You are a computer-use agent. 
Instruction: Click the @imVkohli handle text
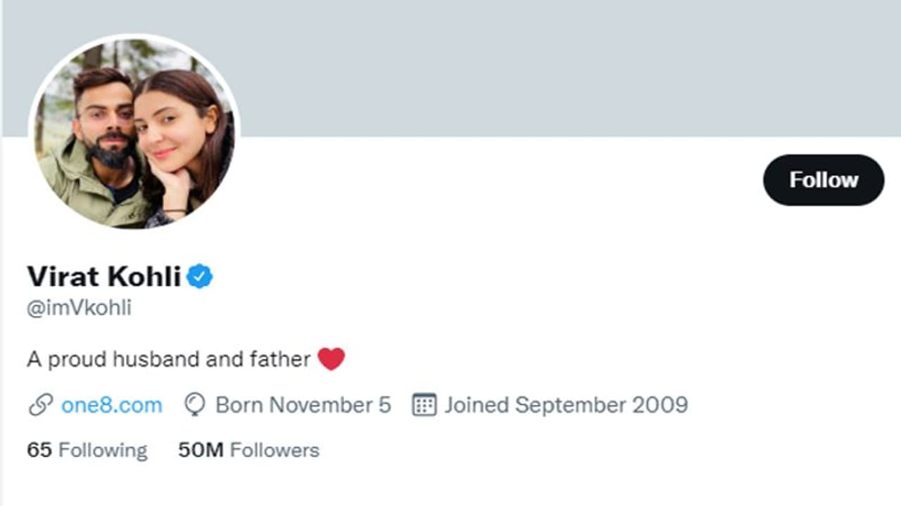pyautogui.click(x=79, y=308)
